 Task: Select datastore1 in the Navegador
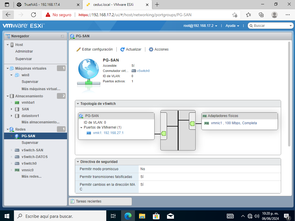click(30, 116)
